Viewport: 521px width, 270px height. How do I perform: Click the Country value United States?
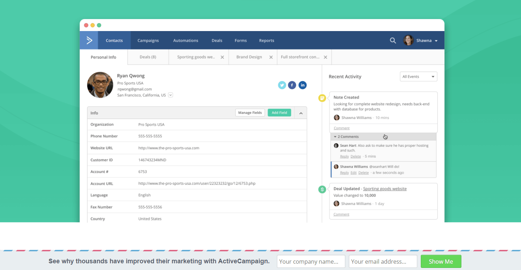pyautogui.click(x=150, y=219)
